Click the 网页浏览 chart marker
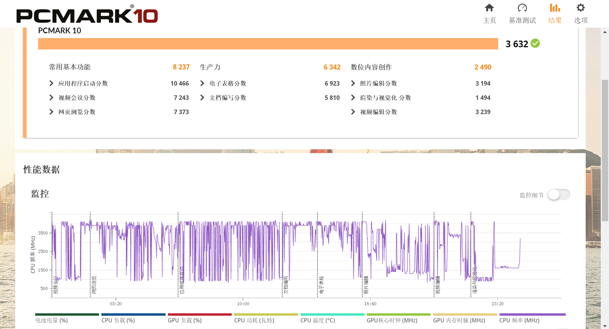Screen dimensions: 609x329 click(94, 285)
